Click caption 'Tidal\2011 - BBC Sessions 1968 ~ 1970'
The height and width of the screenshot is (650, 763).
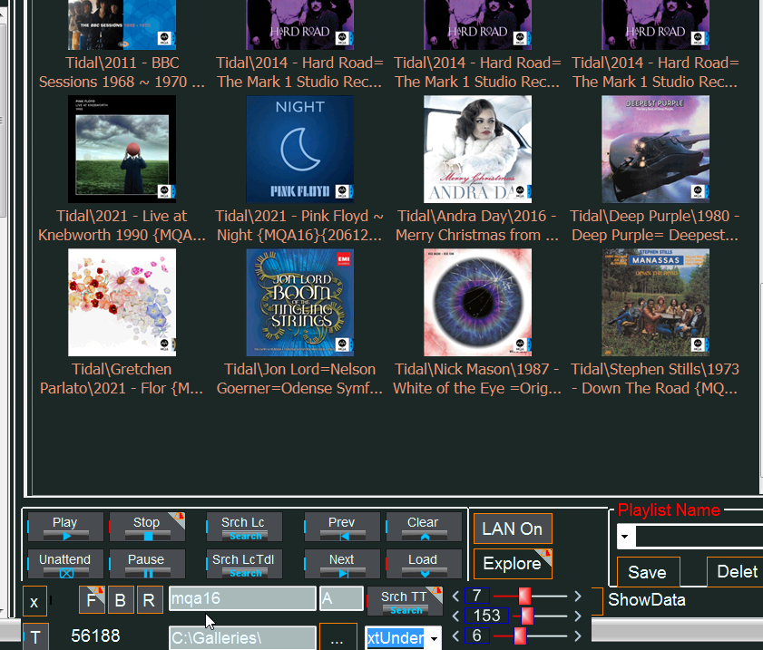(x=122, y=72)
